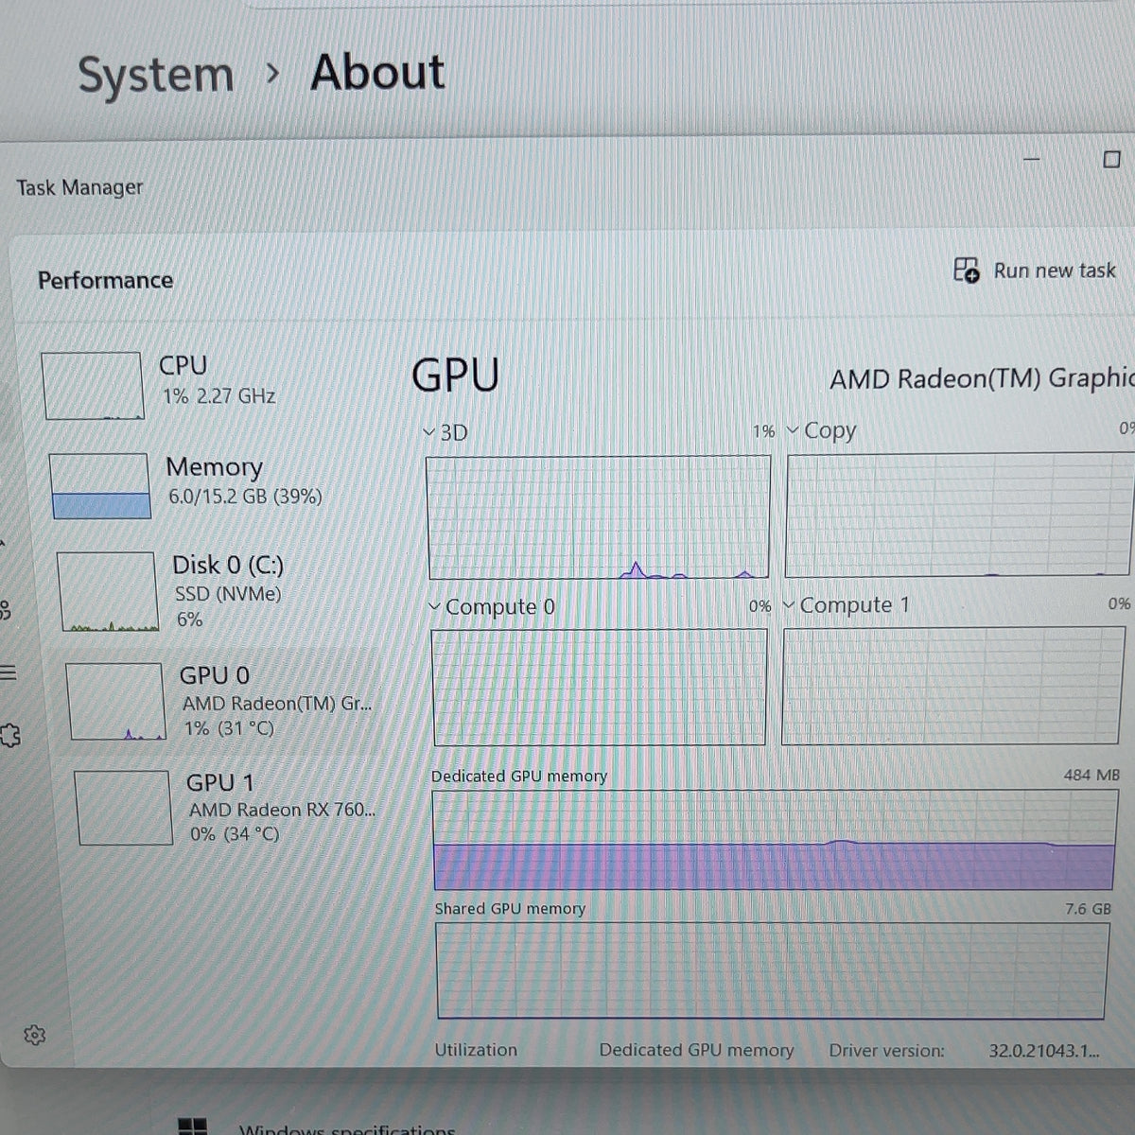This screenshot has height=1135, width=1135.
Task: Click the Shared GPU memory graph
Action: pos(772,971)
